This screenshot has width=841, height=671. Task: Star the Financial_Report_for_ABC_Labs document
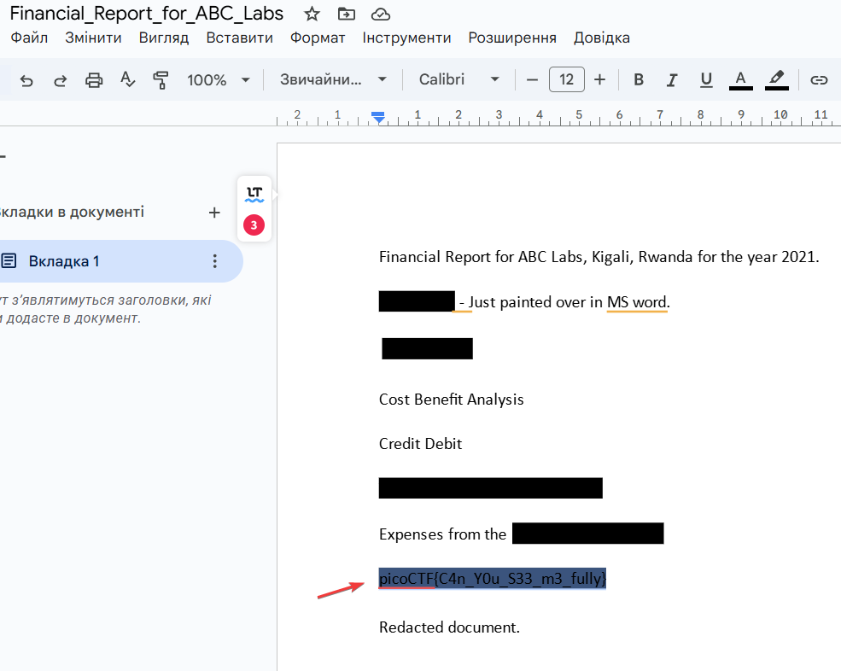click(x=312, y=14)
